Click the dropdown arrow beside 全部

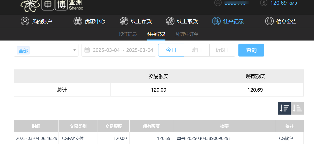[x=75, y=50]
